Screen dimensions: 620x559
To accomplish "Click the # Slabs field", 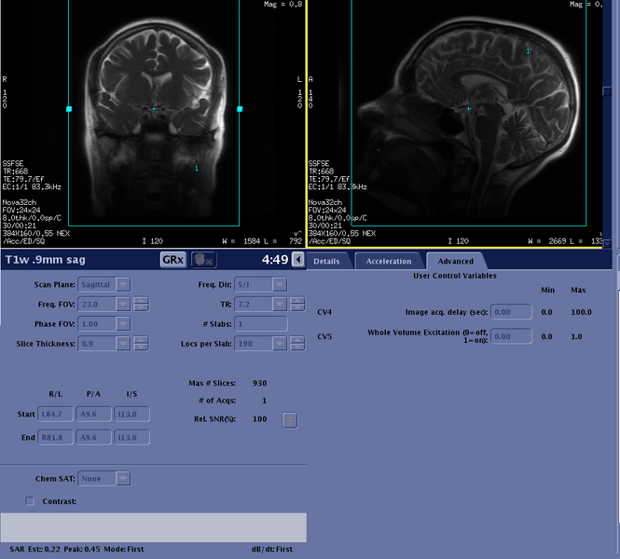I will coord(261,324).
